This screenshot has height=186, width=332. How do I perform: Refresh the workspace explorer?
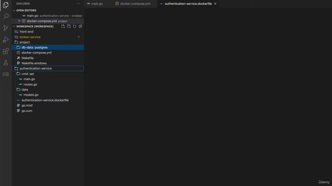tap(75, 26)
